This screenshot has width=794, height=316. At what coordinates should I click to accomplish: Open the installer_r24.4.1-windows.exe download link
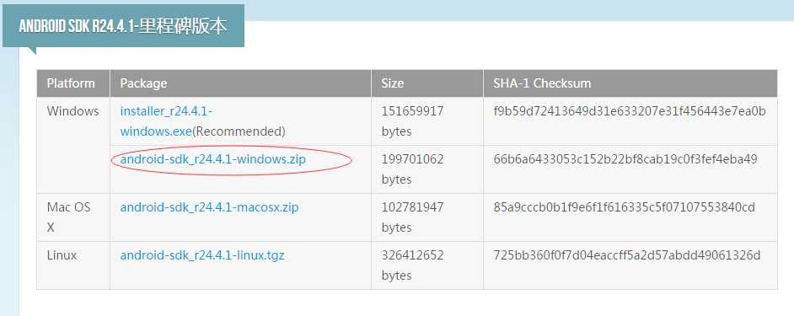(167, 121)
